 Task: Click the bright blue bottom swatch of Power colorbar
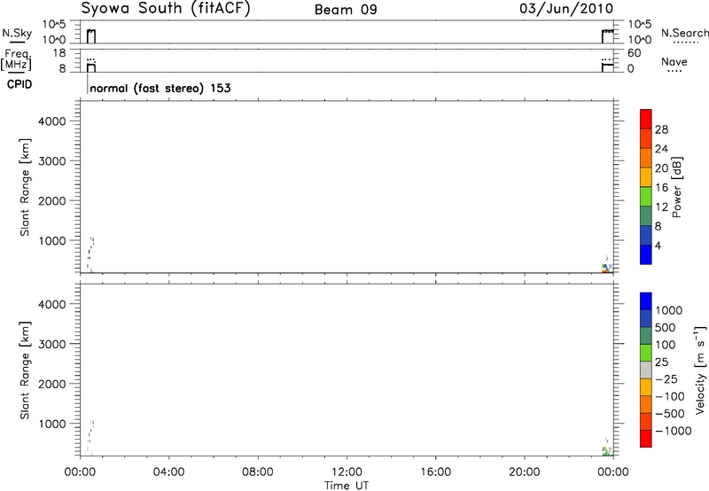646,254
